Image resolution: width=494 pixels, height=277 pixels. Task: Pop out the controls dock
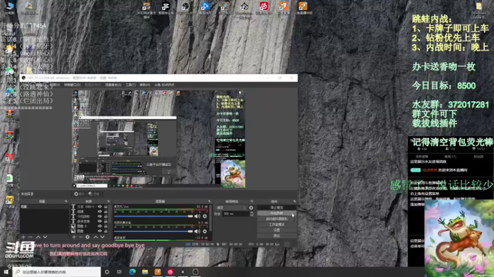(295, 201)
